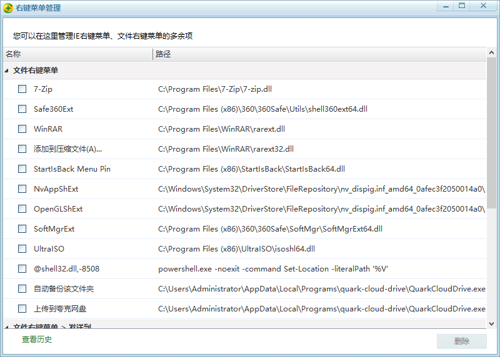Click the vertical scrollbar thumb

click(491, 133)
